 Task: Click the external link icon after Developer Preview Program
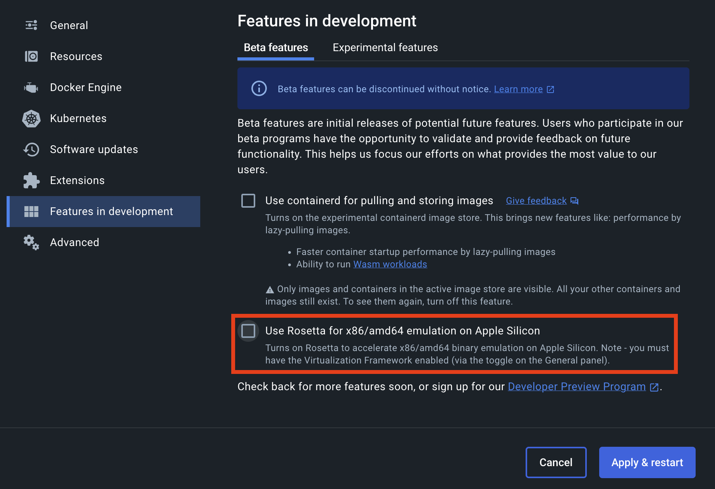654,387
